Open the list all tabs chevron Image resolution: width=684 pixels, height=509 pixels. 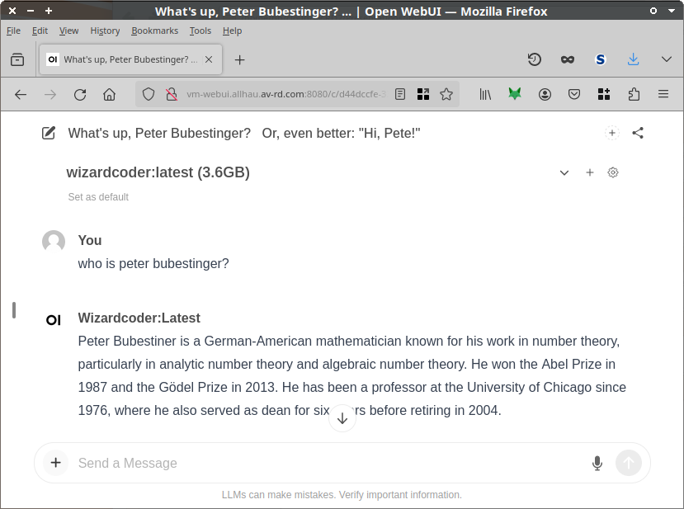667,59
